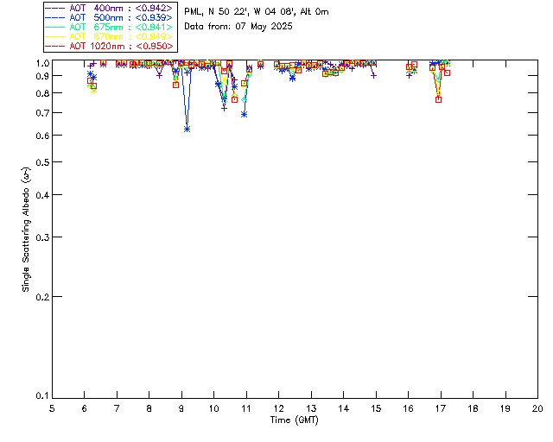This screenshot has height=442, width=553.
Task: Click the blue asterisk near 0.69 at hour 11
Action: tap(244, 115)
